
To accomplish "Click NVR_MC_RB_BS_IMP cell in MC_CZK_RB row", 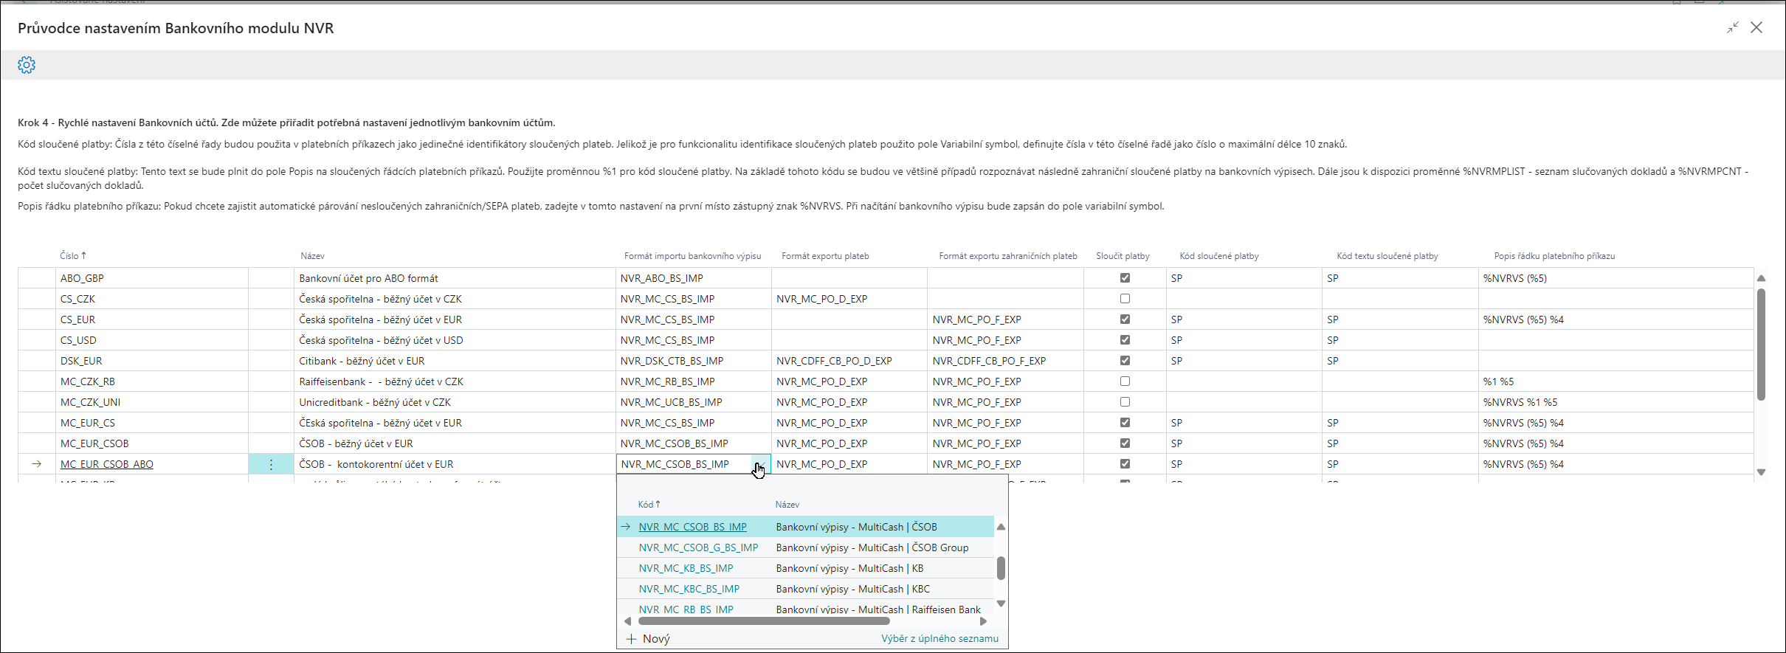I will point(694,381).
